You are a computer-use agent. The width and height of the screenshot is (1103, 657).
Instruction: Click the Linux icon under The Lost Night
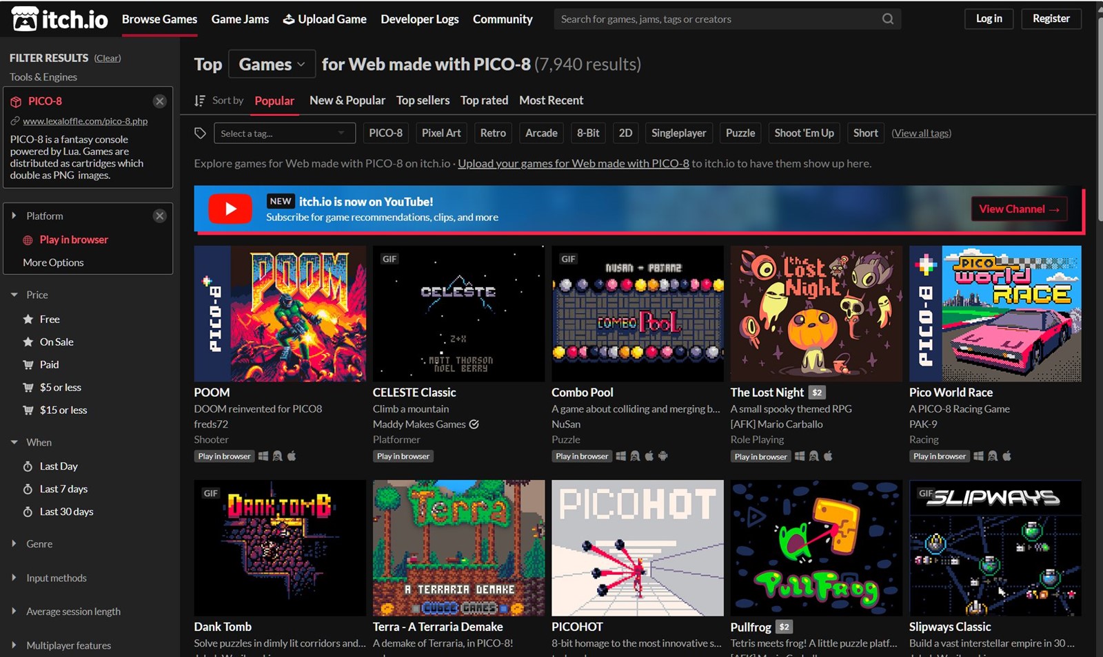coord(814,456)
